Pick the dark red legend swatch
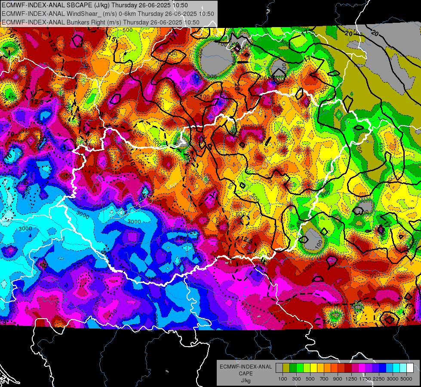The image size is (421, 387). (348, 368)
